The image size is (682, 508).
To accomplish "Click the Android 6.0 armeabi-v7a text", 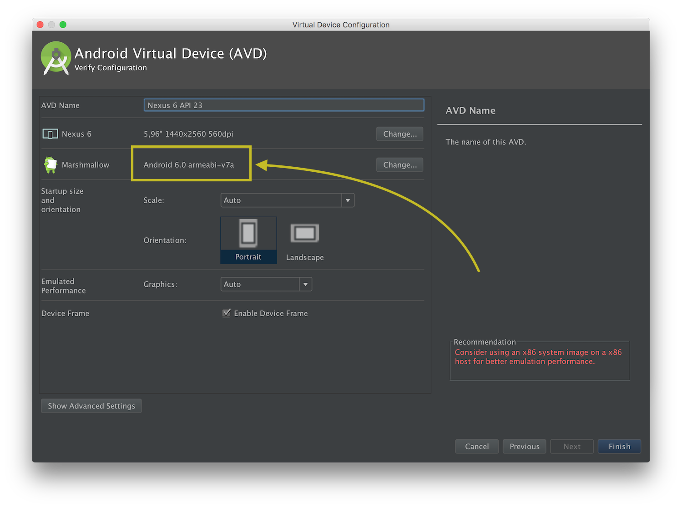I will pos(189,165).
